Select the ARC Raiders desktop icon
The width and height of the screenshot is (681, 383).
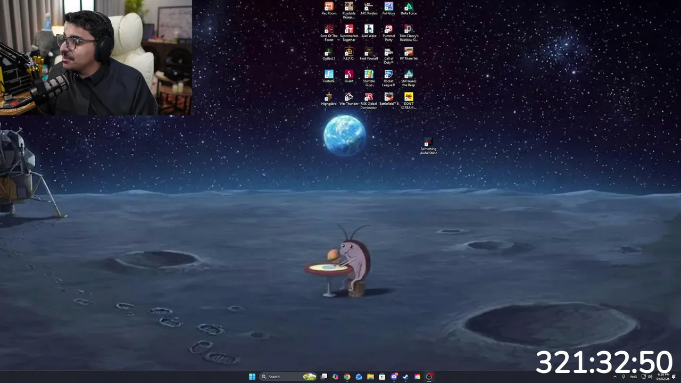coord(369,9)
